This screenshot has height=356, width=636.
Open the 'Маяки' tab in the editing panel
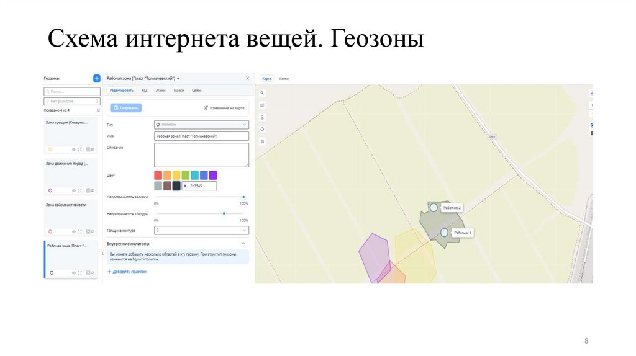[179, 91]
